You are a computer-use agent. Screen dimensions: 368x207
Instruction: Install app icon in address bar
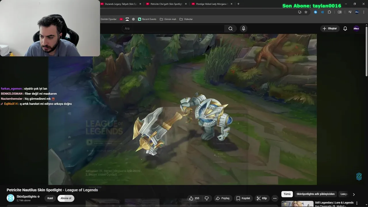coord(300,12)
